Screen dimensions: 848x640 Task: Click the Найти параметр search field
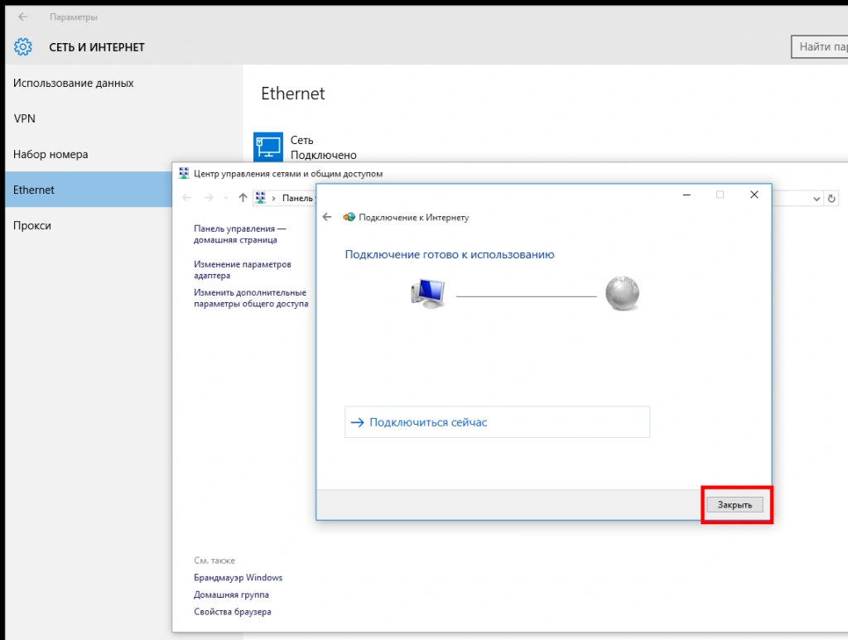(x=820, y=47)
